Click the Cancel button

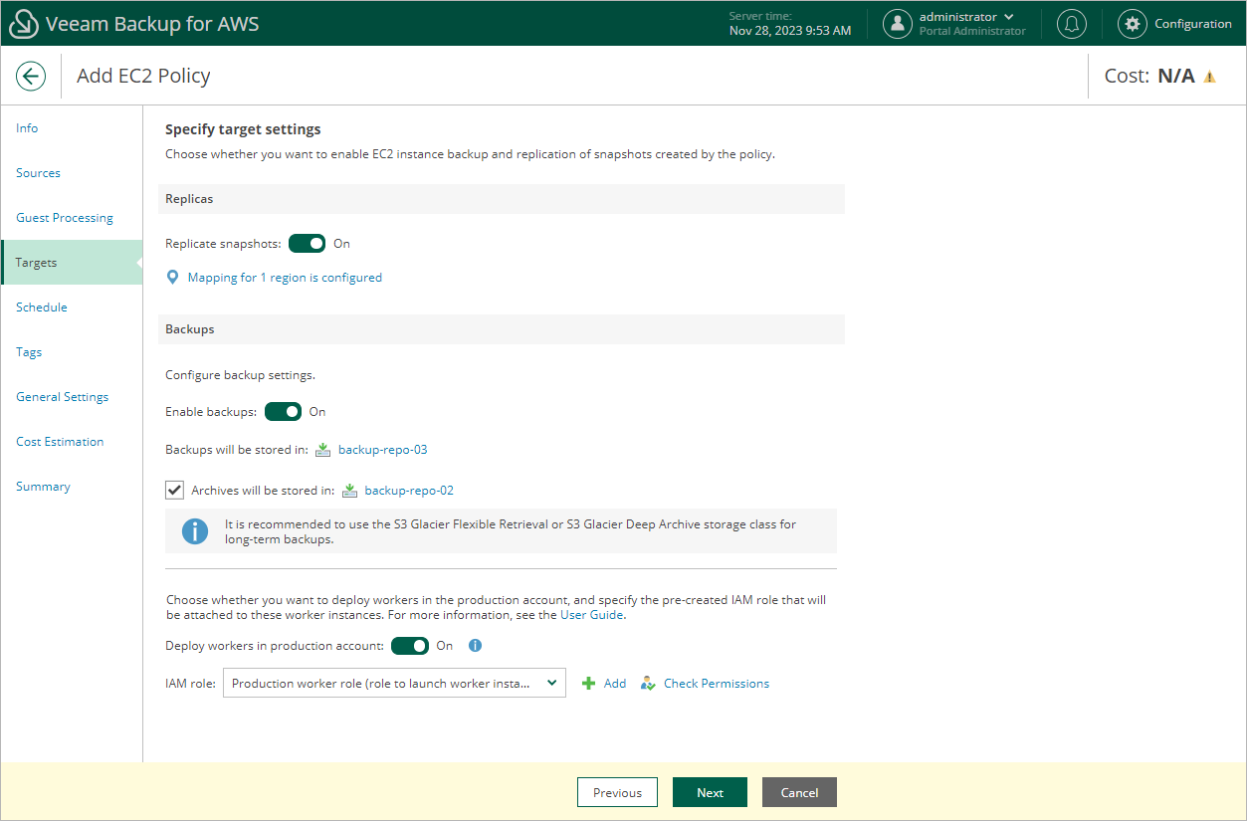pyautogui.click(x=799, y=792)
